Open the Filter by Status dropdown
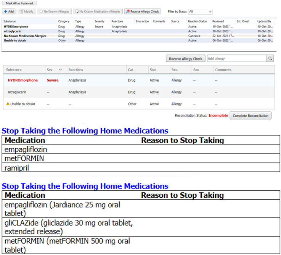 [x=200, y=12]
